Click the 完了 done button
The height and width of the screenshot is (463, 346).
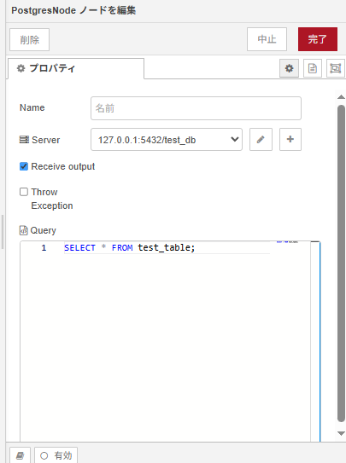coord(318,39)
